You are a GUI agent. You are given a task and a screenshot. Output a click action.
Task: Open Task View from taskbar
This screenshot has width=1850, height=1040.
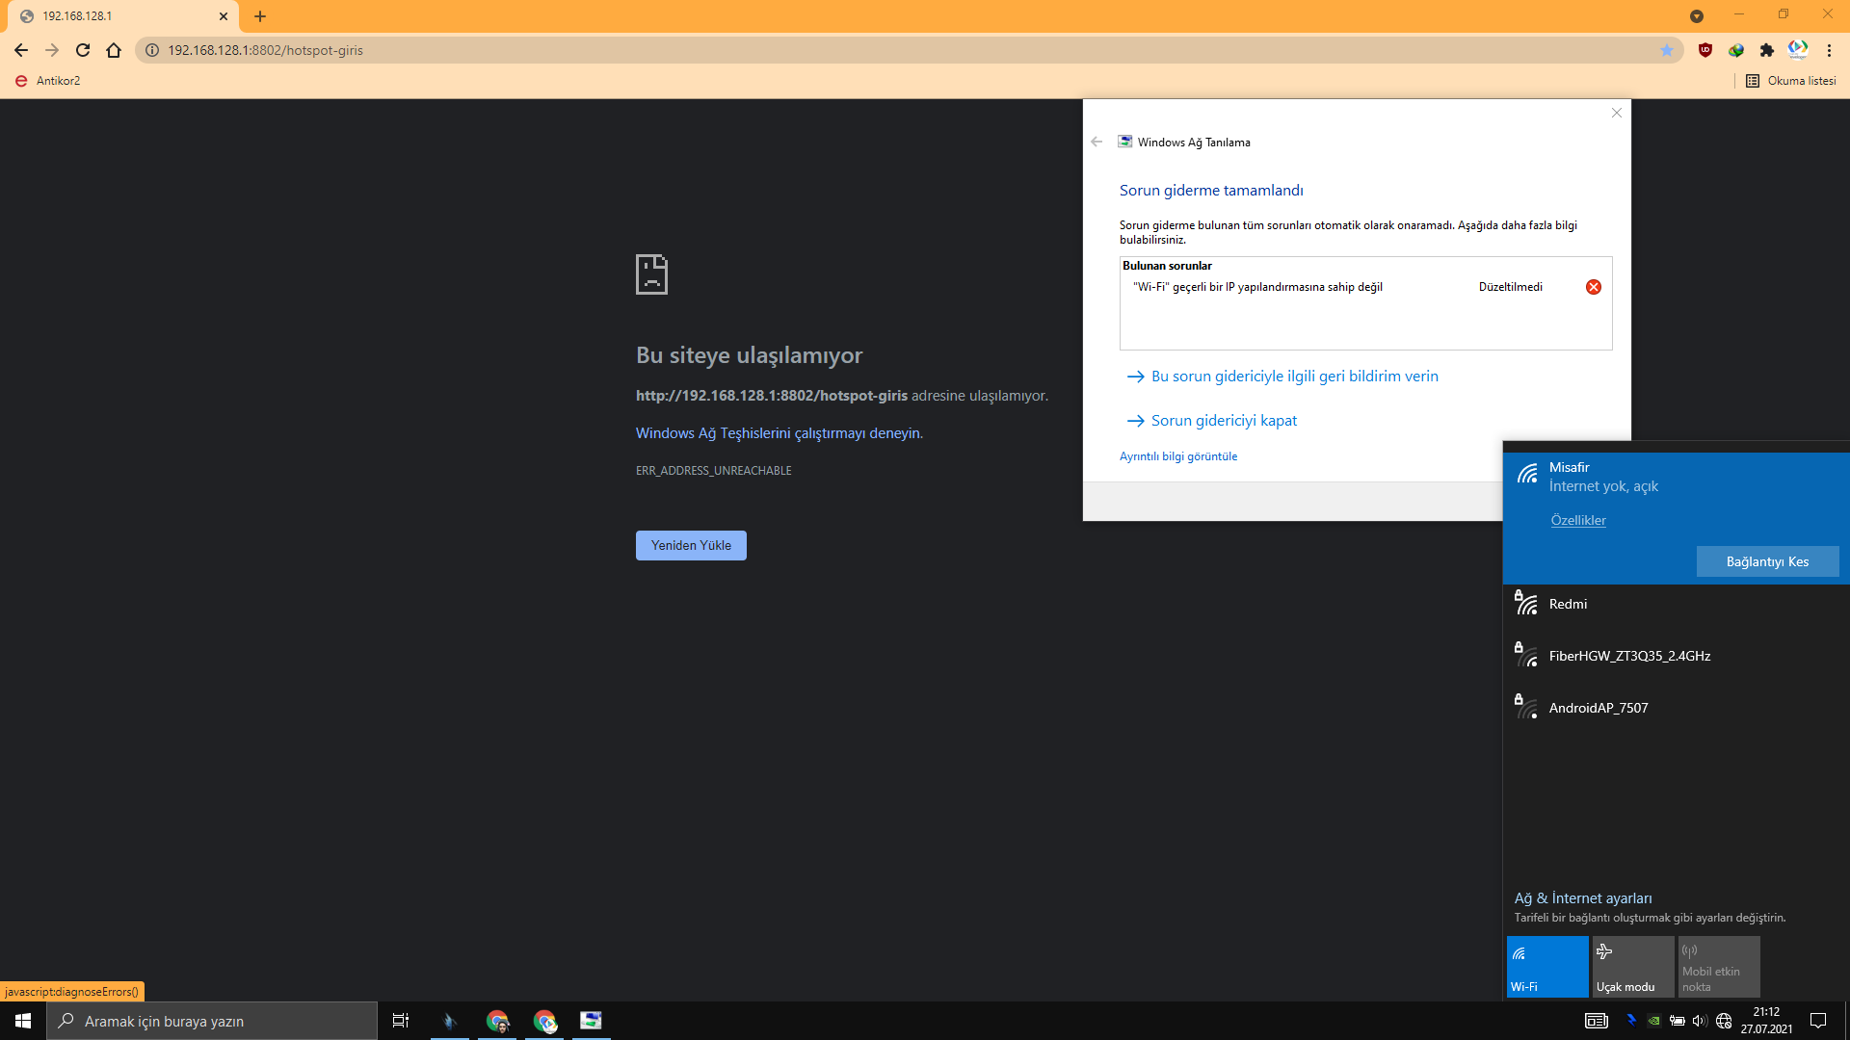click(x=401, y=1021)
